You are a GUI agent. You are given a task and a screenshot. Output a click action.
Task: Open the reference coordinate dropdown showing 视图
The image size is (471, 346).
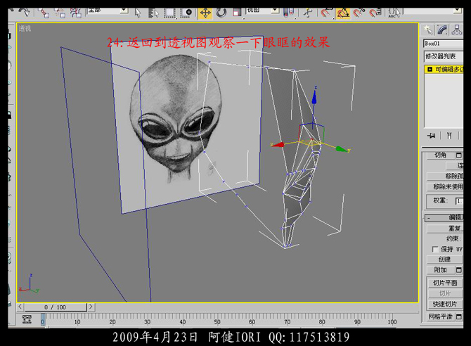pyautogui.click(x=262, y=11)
